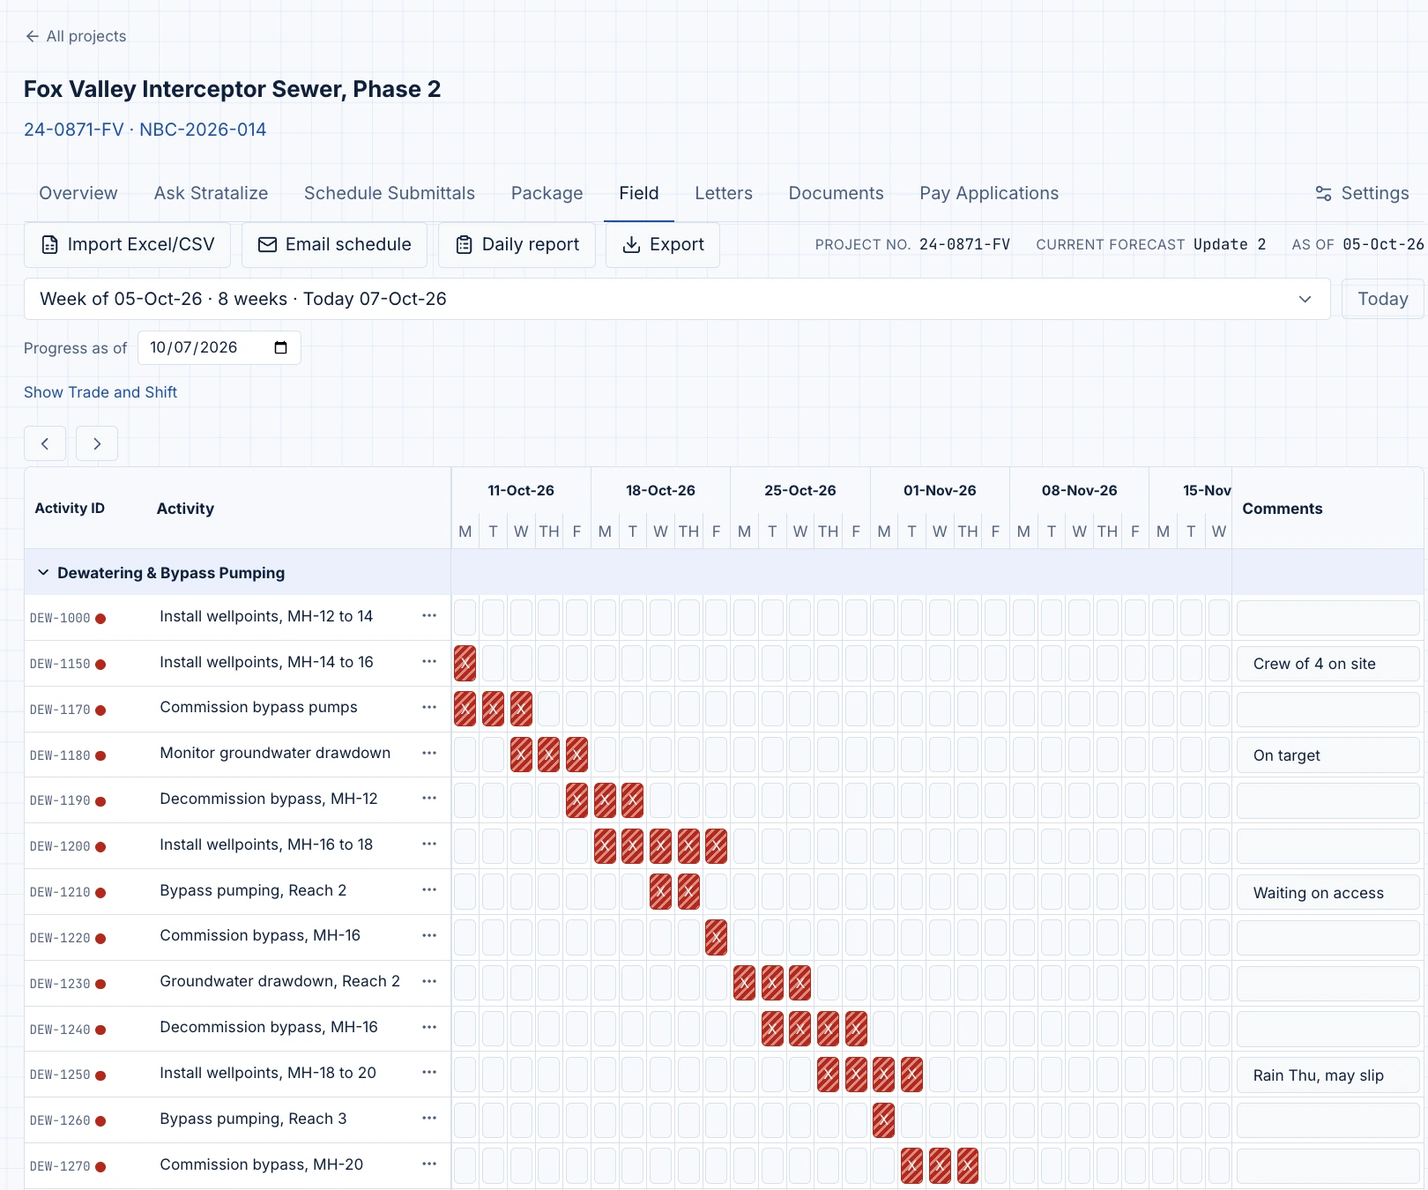Screen dimensions: 1428x1190
Task: Open more options for Commission bypass pumps
Action: tap(429, 707)
